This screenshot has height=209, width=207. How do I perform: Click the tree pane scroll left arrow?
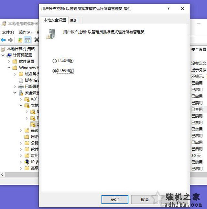[x=2, y=175]
